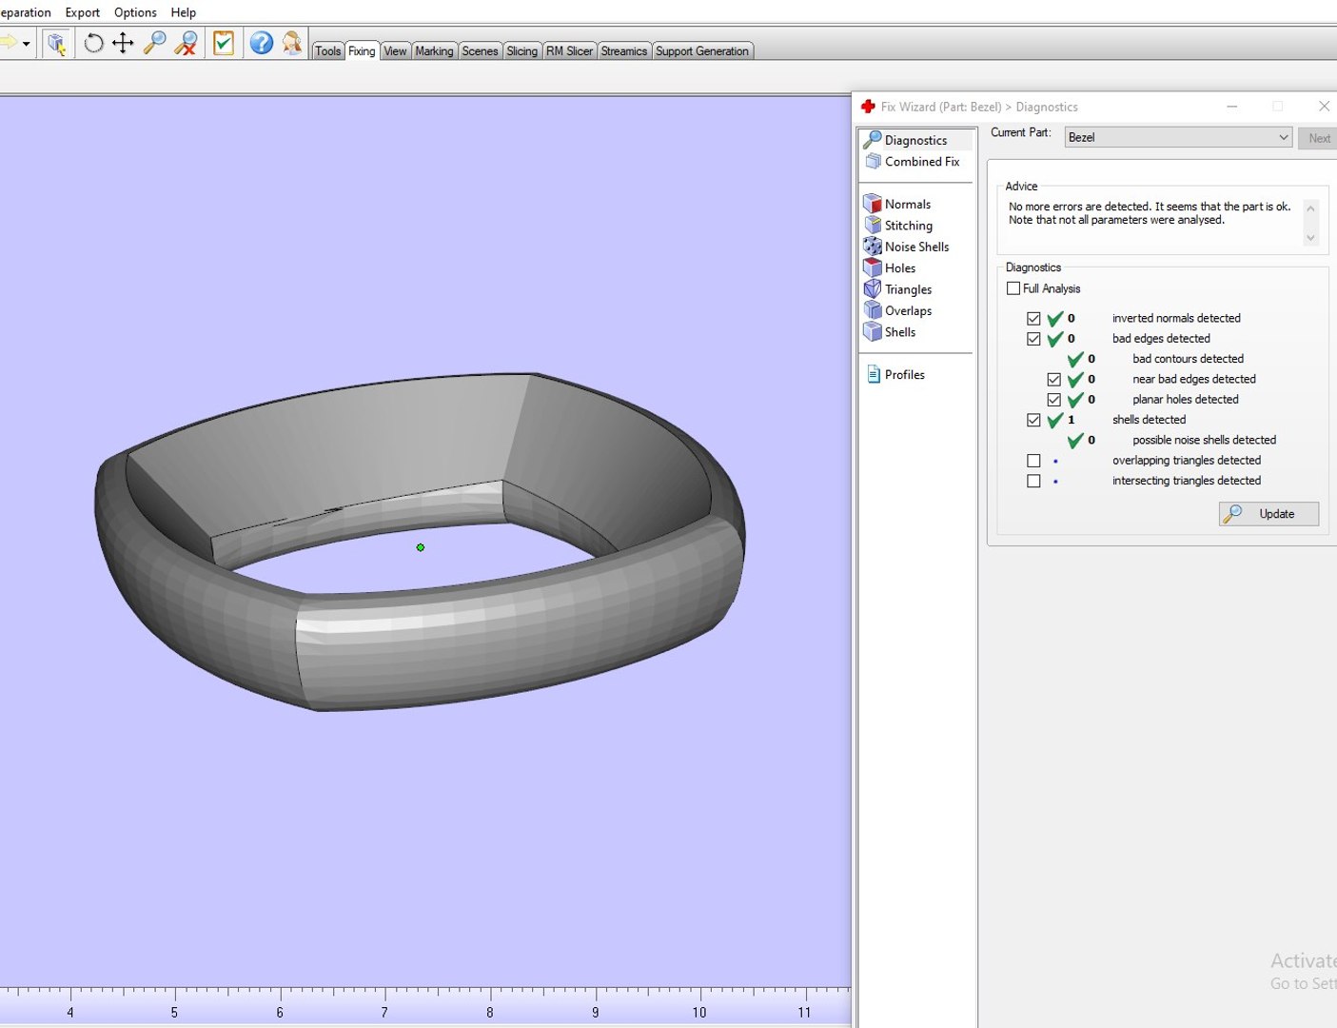This screenshot has width=1337, height=1028.
Task: Click 'bad contours detected' text
Action: point(1188,359)
